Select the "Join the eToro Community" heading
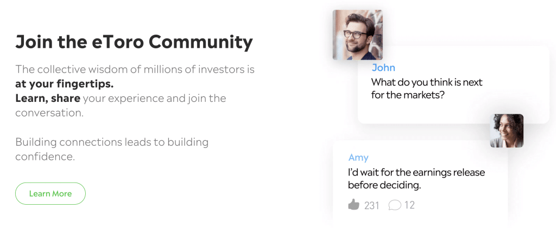The width and height of the screenshot is (556, 234). (x=134, y=42)
